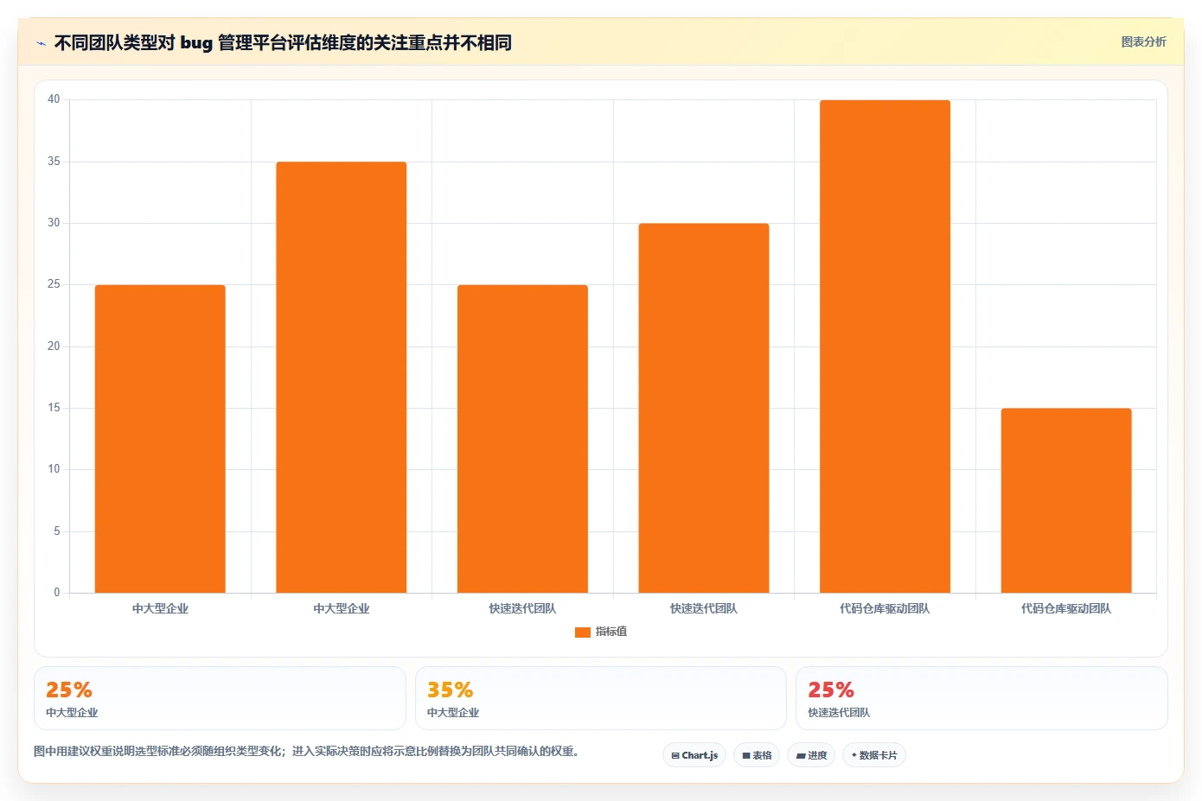Screen dimensions: 1202x801
Task: Click the y-axis tick label 0
Action: [57, 593]
